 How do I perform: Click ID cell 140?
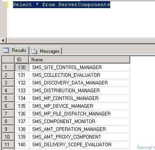(x=22, y=145)
